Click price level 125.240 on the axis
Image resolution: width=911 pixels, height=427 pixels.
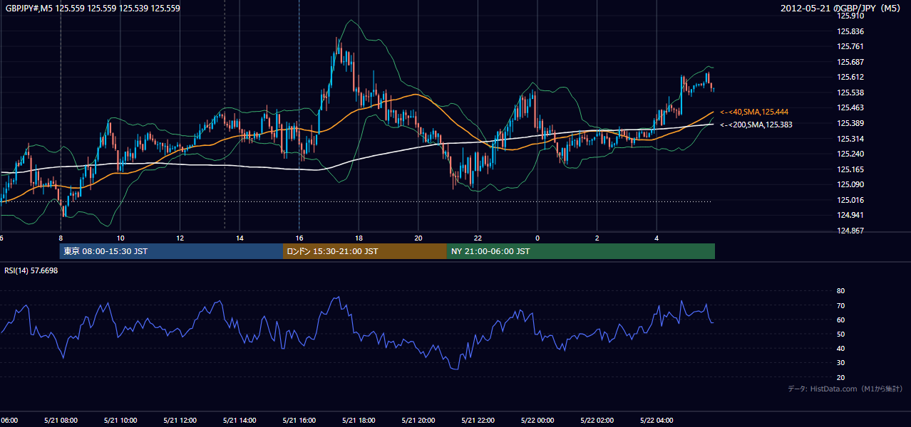[x=850, y=154]
